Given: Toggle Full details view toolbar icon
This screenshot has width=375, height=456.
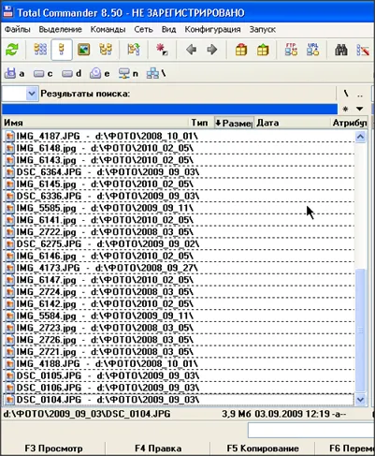Looking at the screenshot, I should pyautogui.click(x=62, y=50).
